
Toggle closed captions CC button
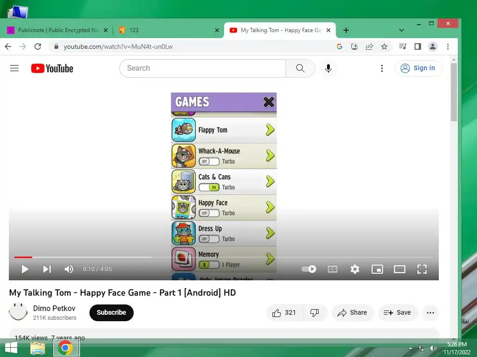click(x=333, y=269)
